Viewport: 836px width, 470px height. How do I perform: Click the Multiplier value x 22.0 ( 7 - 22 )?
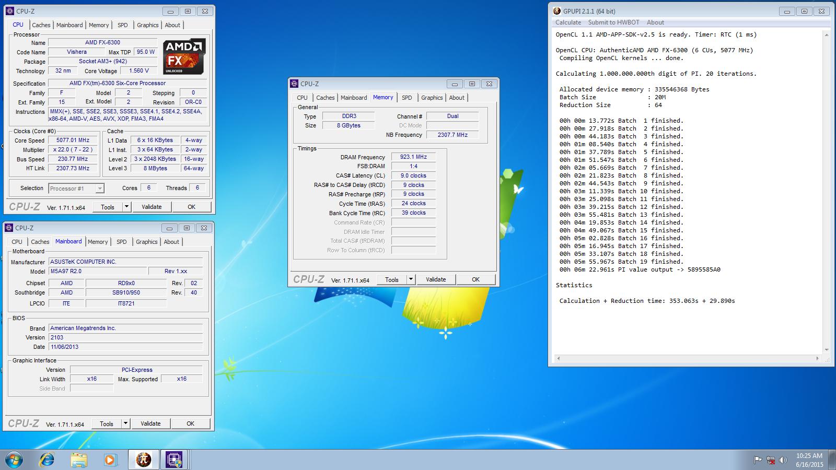point(73,150)
